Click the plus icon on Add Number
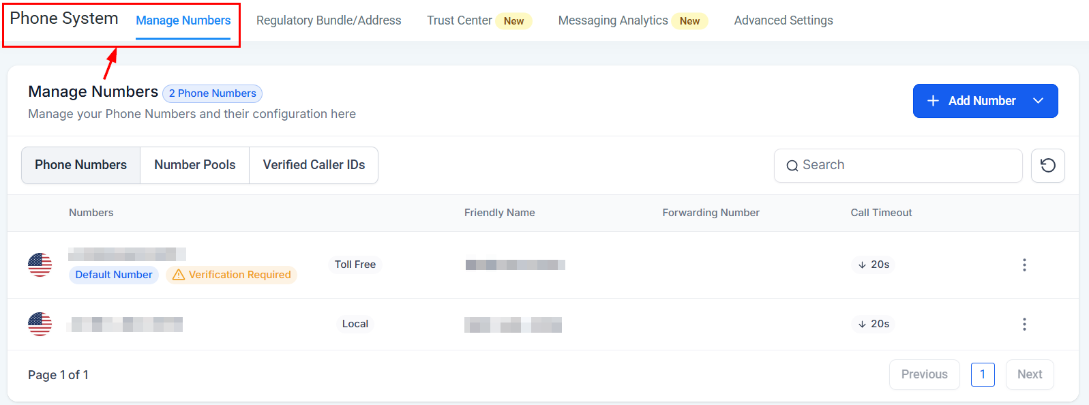 tap(933, 101)
